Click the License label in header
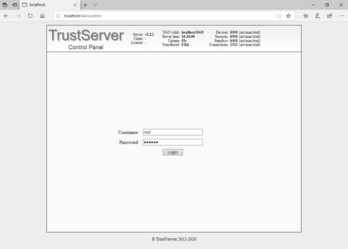This screenshot has width=348, height=249. 137,43
